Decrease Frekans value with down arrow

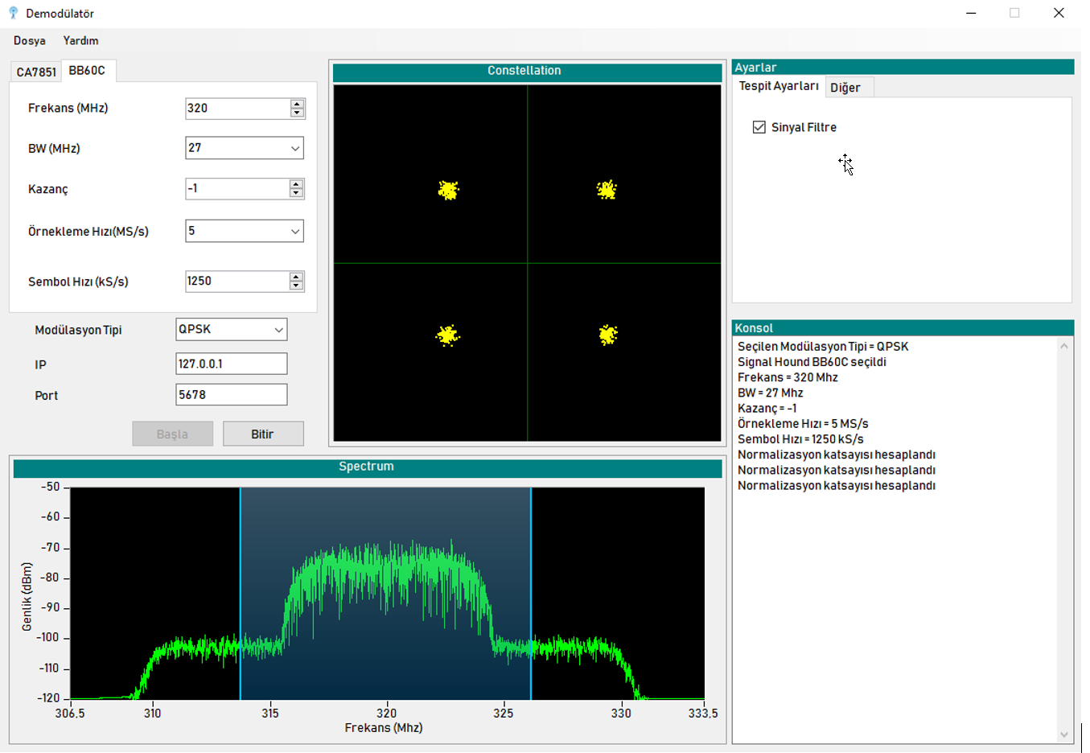(x=297, y=113)
